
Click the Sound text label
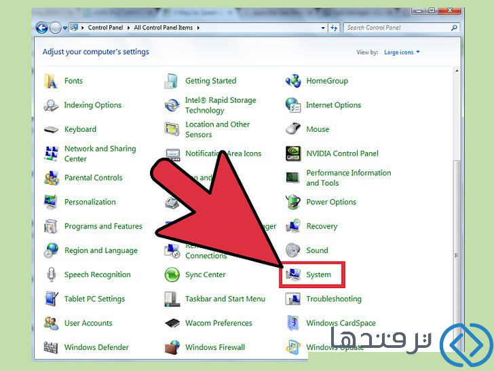318,251
